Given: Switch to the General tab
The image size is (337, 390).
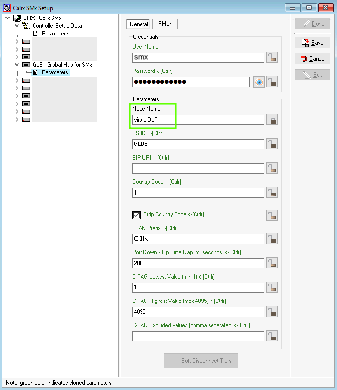Looking at the screenshot, I should 139,24.
